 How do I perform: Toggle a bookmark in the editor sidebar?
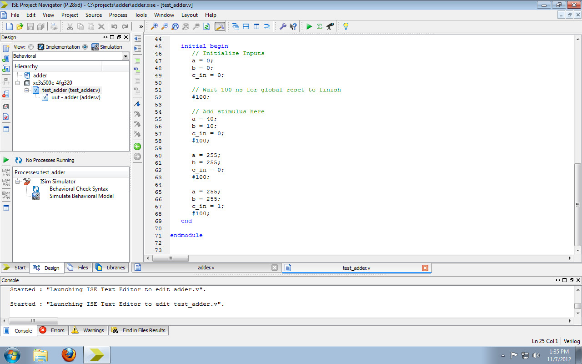(137, 104)
